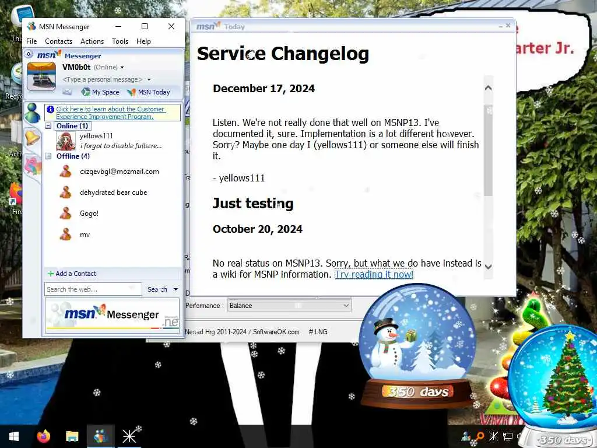Click the buddy icon beside Gogo!
This screenshot has height=448, width=597.
click(x=65, y=213)
